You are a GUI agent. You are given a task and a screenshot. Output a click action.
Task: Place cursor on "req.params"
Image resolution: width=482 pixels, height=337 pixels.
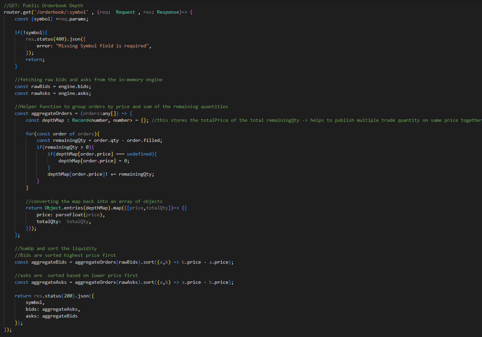point(72,19)
